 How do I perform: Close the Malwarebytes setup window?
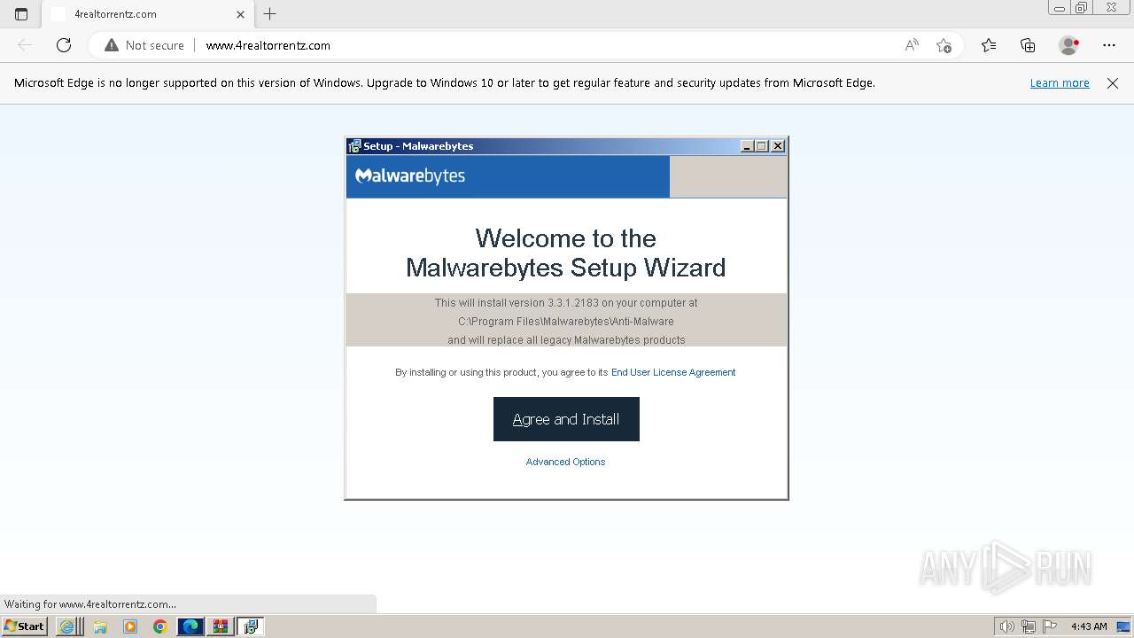coord(778,146)
